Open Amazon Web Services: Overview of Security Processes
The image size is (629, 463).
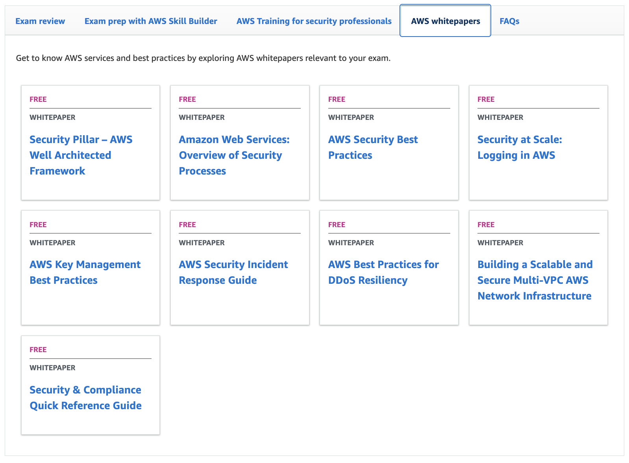point(234,155)
